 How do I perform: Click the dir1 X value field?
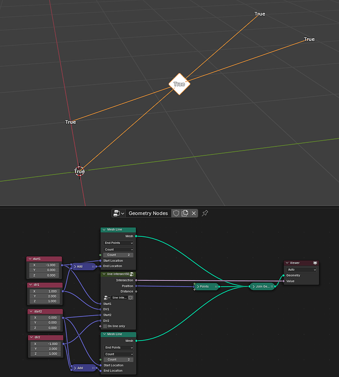(x=45, y=291)
